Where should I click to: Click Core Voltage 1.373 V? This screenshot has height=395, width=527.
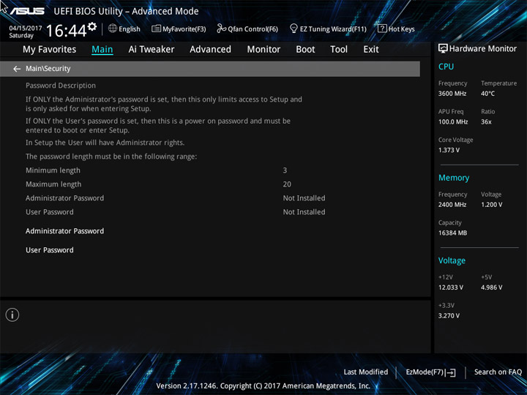point(449,150)
